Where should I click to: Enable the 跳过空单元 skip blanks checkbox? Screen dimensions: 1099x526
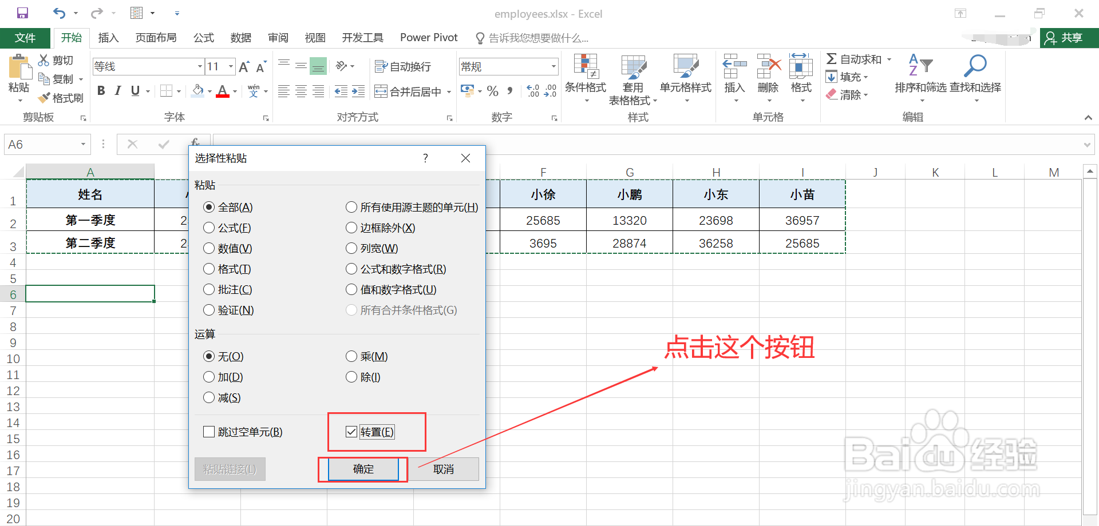click(x=209, y=432)
